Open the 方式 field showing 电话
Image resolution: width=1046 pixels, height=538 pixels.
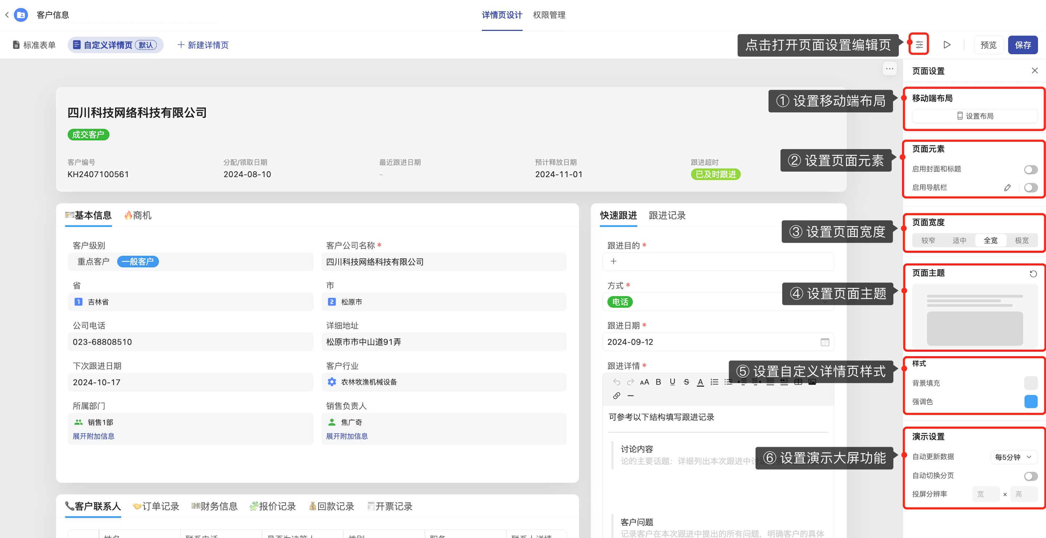(x=718, y=302)
